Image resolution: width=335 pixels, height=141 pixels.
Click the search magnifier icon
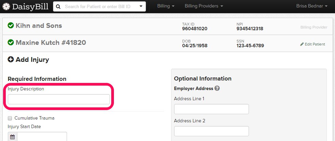pyautogui.click(x=58, y=6)
